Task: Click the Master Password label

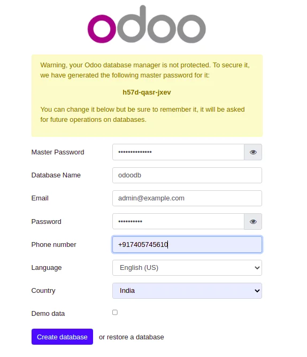Action: pos(58,152)
